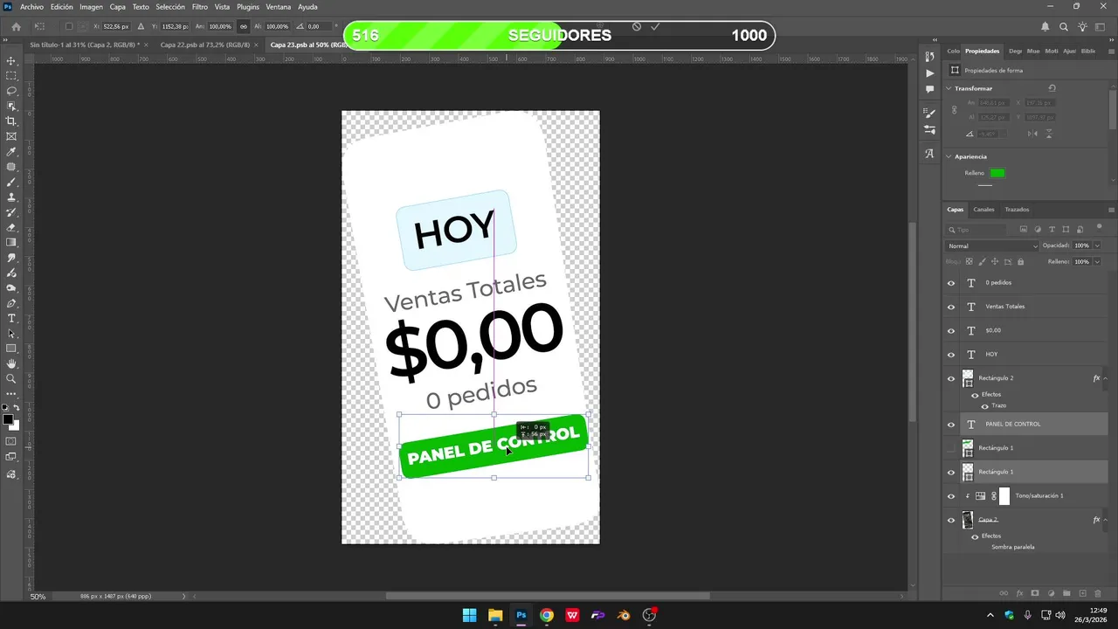Screen dimensions: 1118x629
Task: Click the create new layer icon
Action: click(x=1082, y=593)
